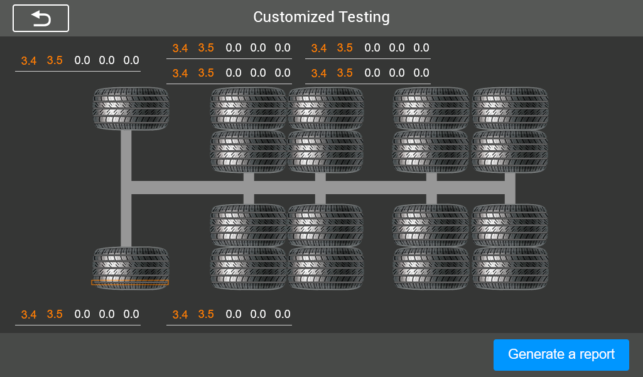Select rearmost axle lower outermost tire
This screenshot has height=377, width=643.
point(510,268)
